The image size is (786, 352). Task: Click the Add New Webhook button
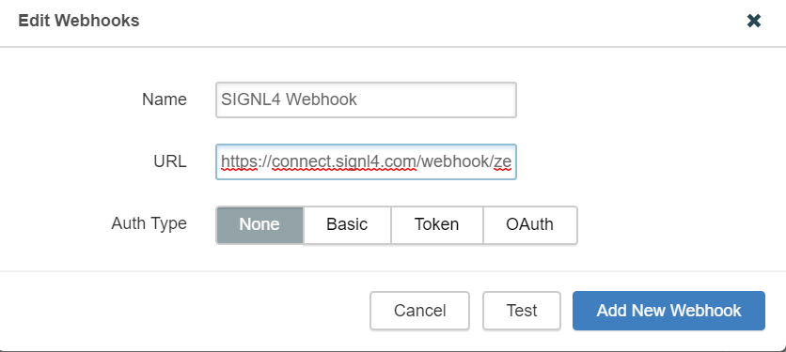tap(668, 311)
